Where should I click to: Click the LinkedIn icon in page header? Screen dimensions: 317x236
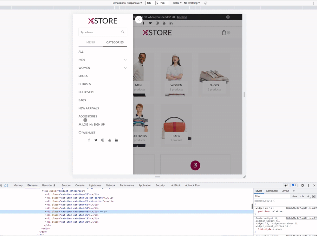point(171,23)
